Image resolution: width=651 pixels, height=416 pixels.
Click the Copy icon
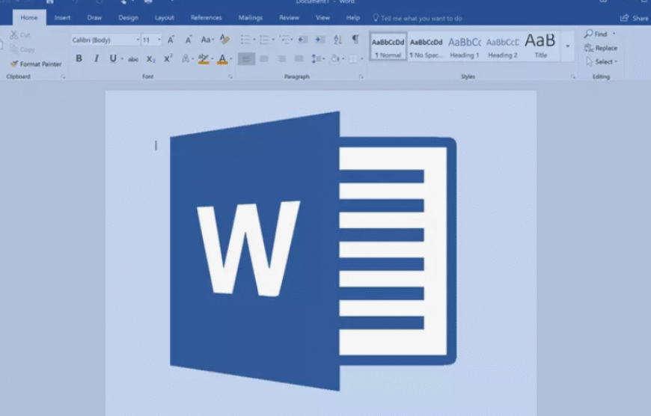click(14, 49)
